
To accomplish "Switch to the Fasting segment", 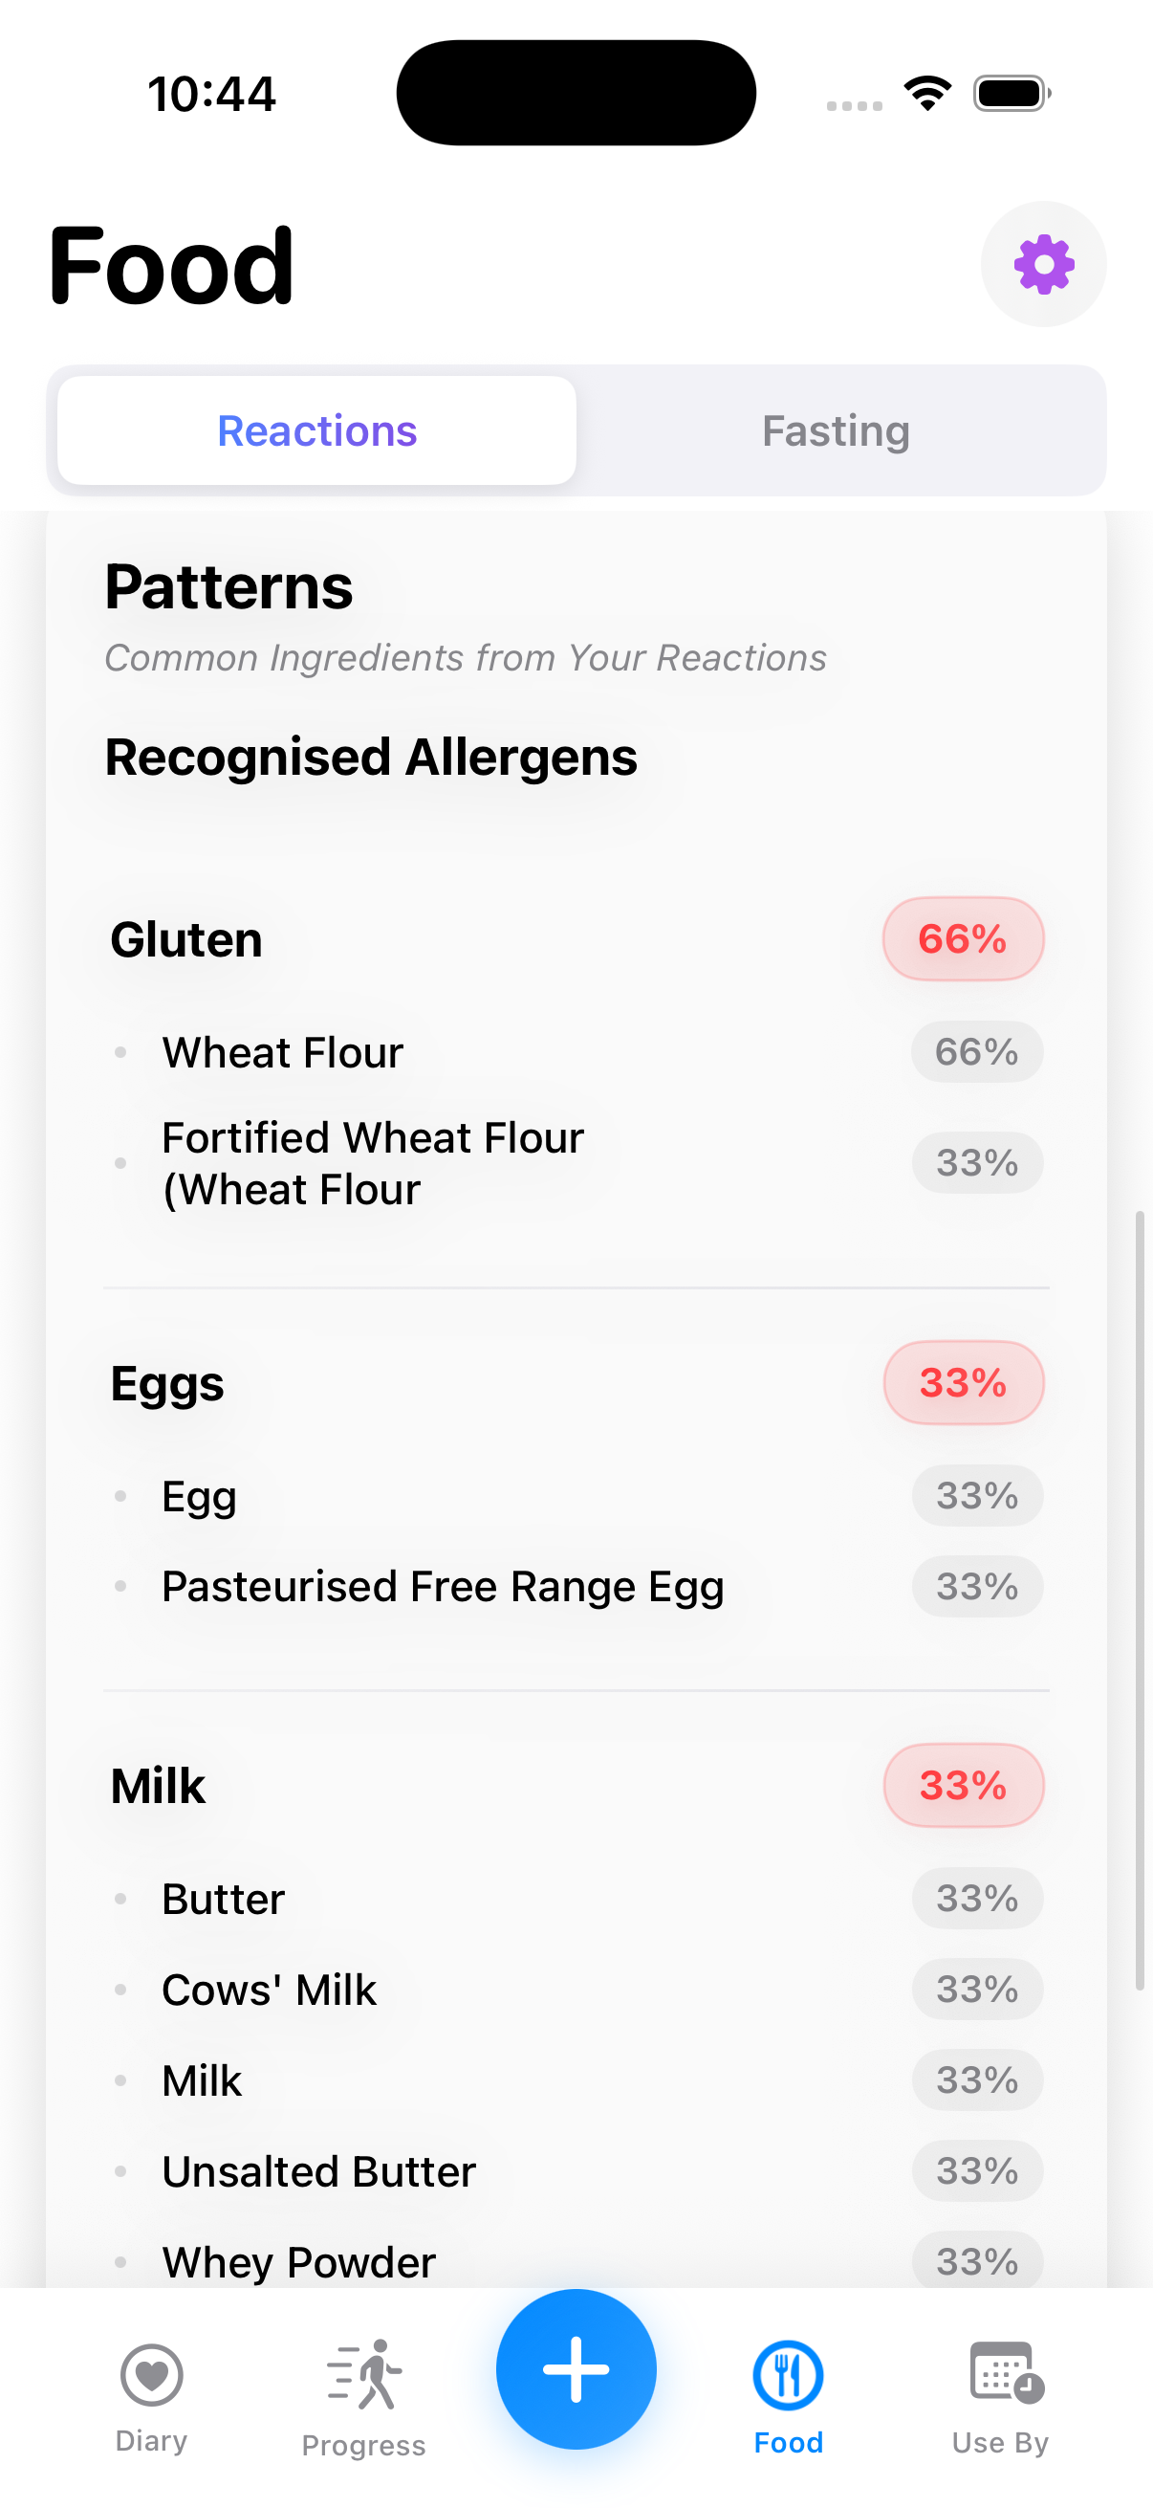I will pyautogui.click(x=836, y=430).
